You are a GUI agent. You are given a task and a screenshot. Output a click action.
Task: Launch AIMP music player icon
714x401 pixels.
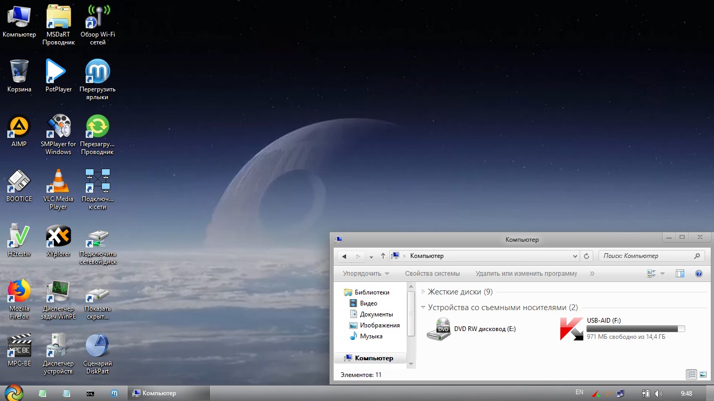coord(19,131)
